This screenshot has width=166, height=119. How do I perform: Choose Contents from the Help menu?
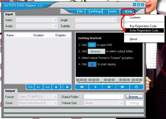click(x=135, y=18)
